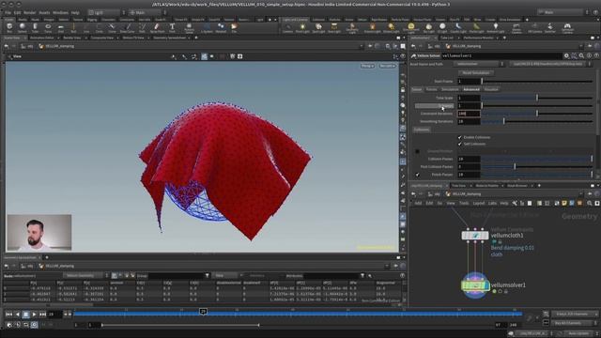
Task: Click the Post Collision Passes slider
Action: click(x=537, y=167)
